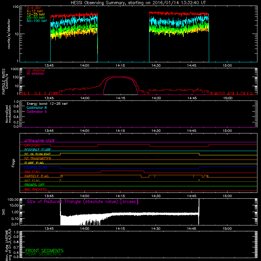Click the 'Collimator 8' legend label
The width and height of the screenshot is (261, 261).
tap(37, 108)
